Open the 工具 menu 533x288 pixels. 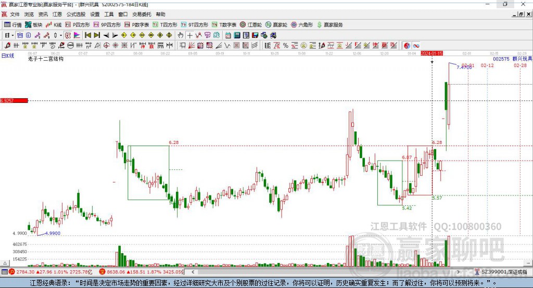(x=109, y=14)
